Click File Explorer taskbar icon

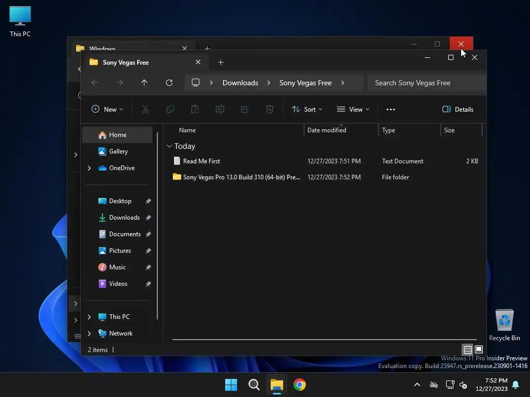276,385
